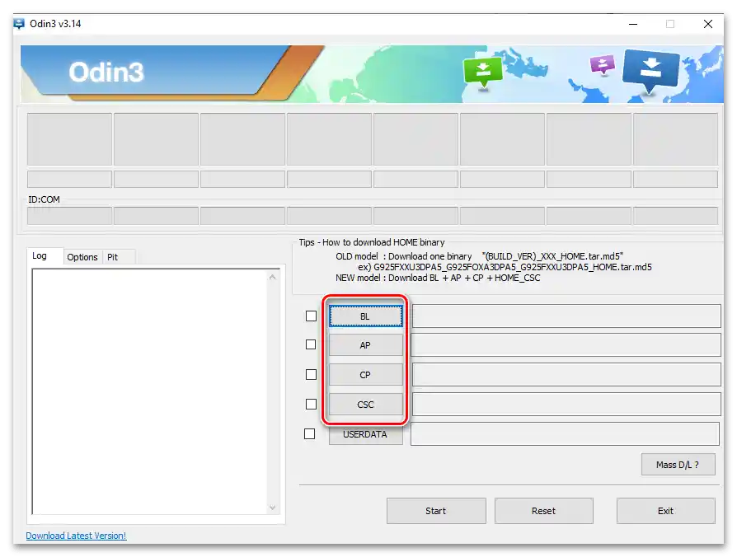Click the Exit button

[x=665, y=511]
